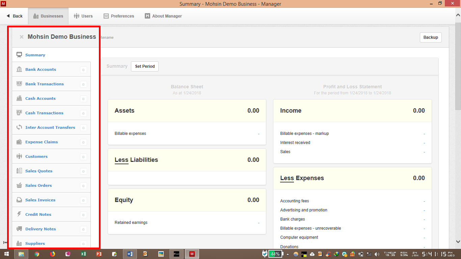This screenshot has height=259, width=461.
Task: Click the Cash Transactions icon
Action: click(19, 113)
